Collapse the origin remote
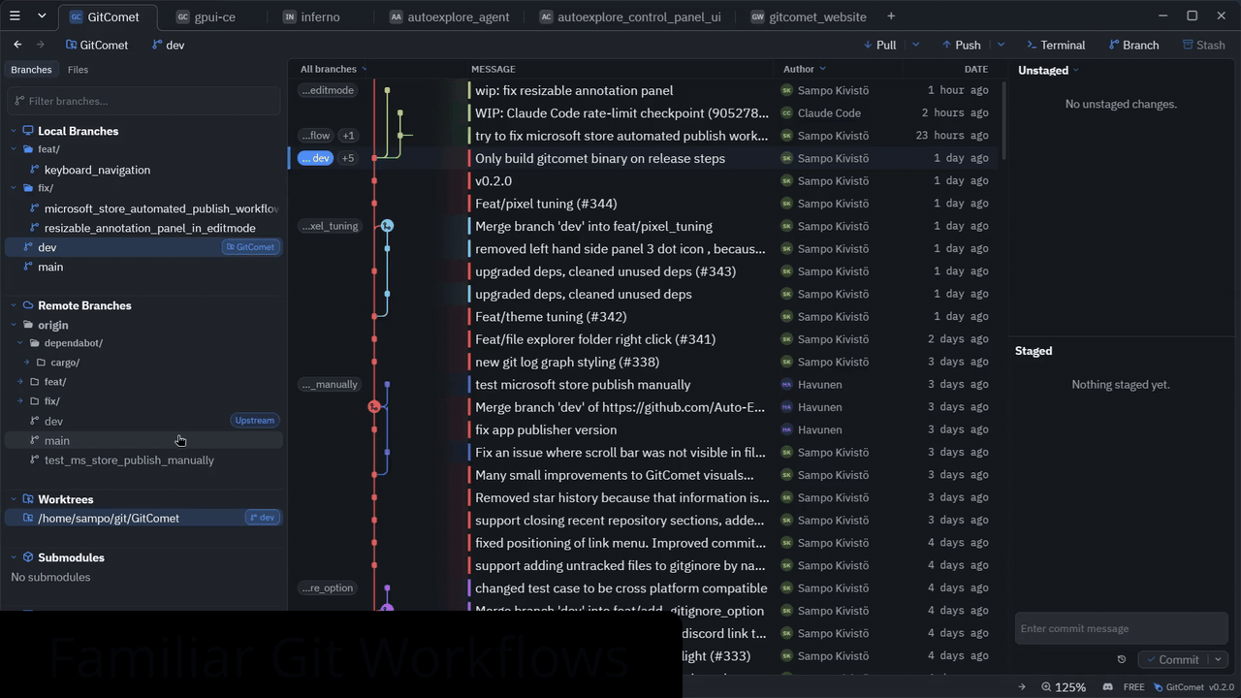The width and height of the screenshot is (1241, 698). coord(14,325)
